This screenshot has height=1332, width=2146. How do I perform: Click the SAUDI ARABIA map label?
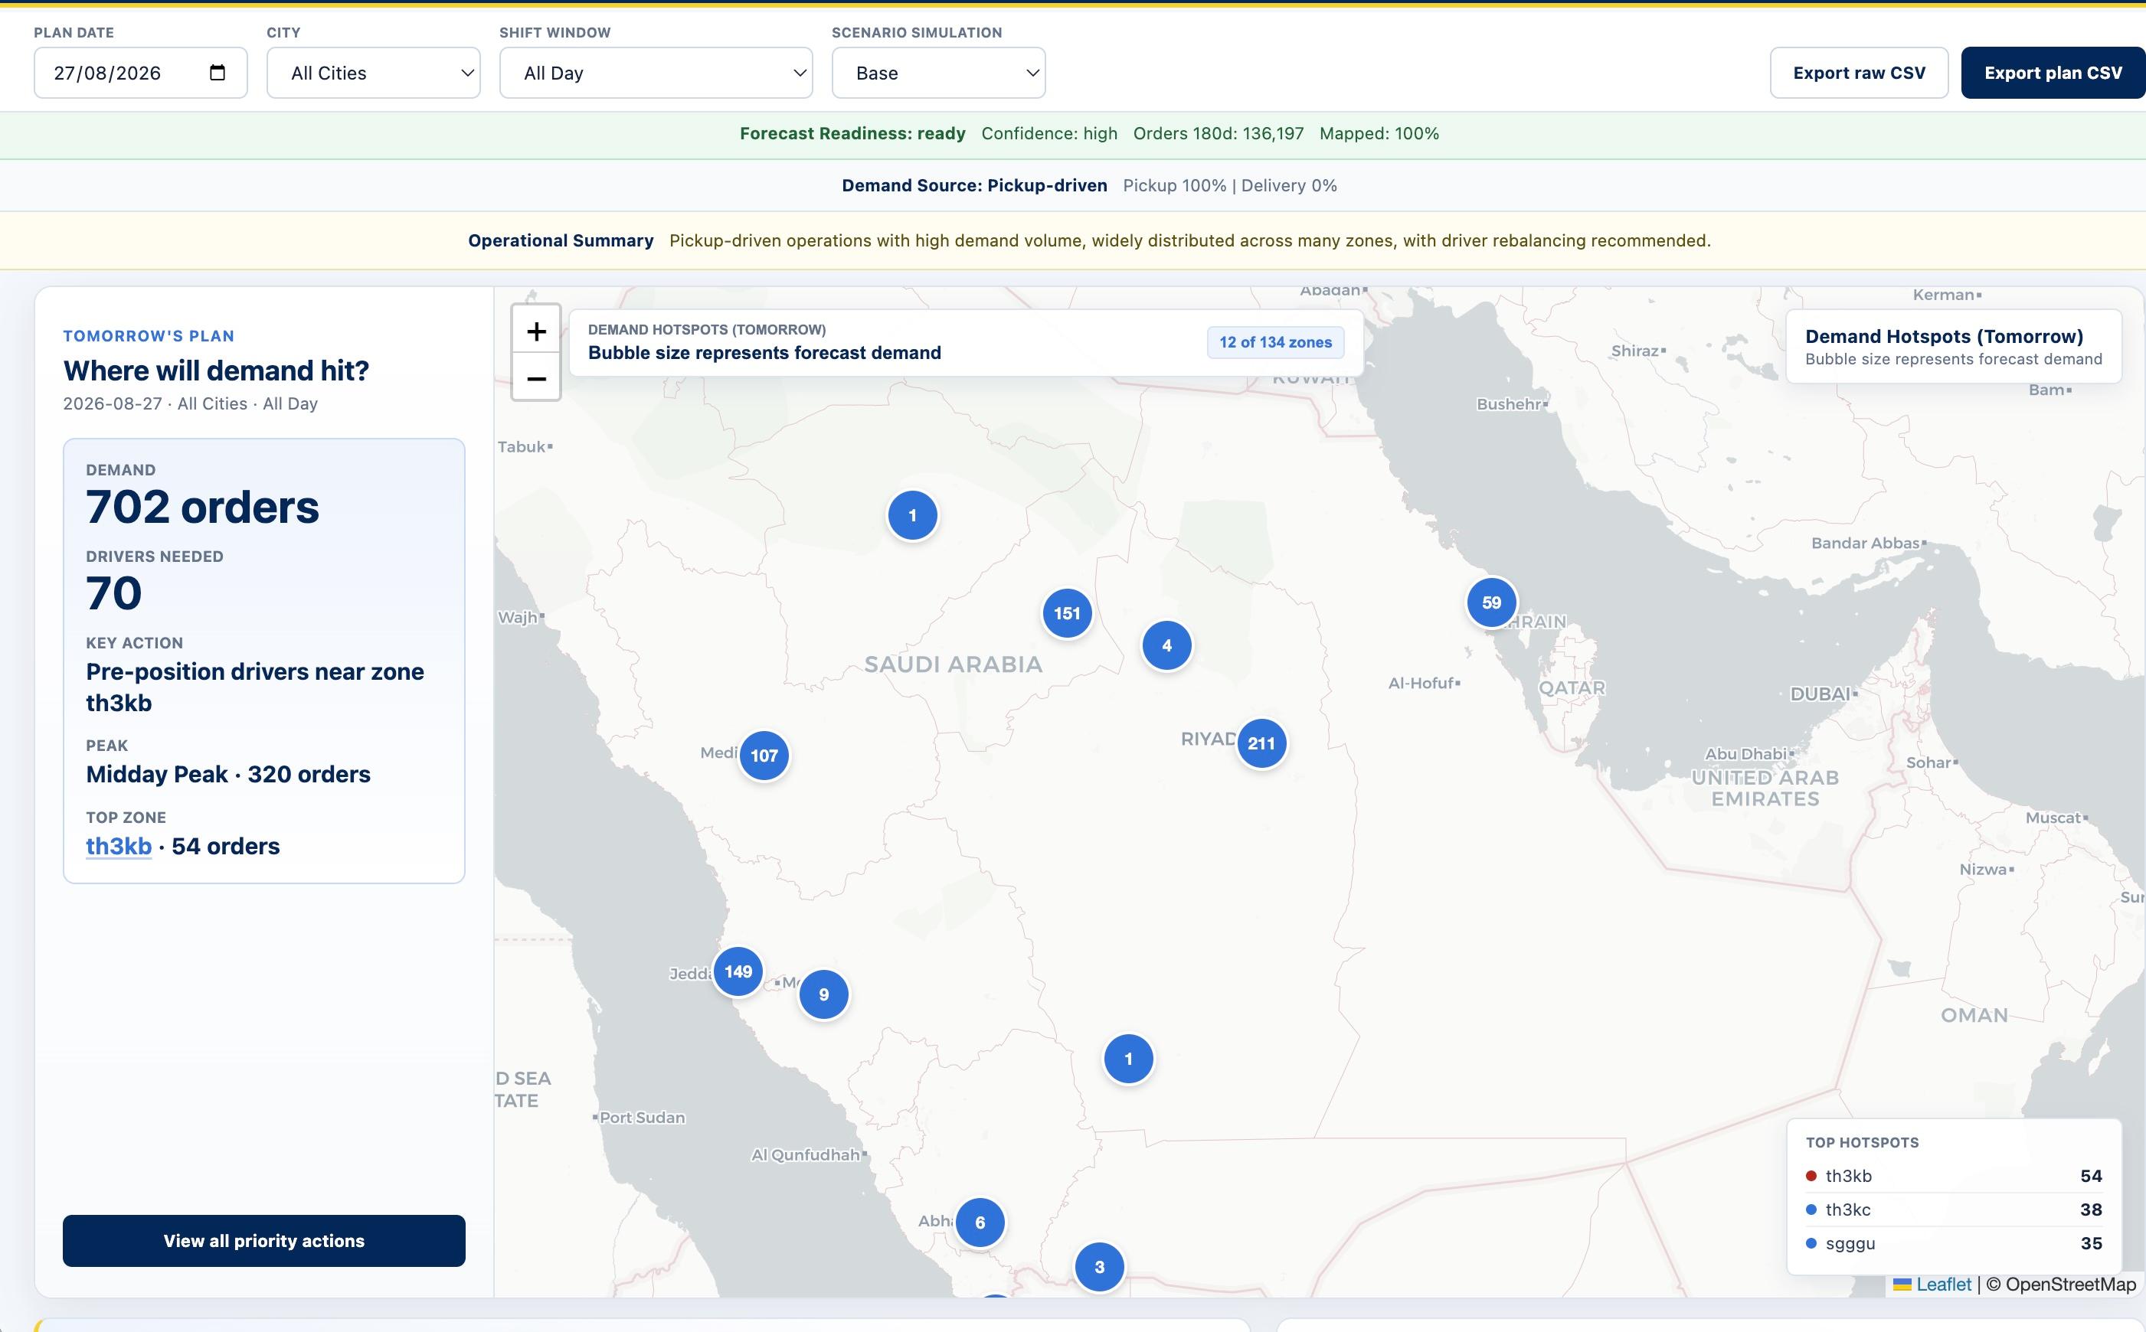(x=953, y=664)
